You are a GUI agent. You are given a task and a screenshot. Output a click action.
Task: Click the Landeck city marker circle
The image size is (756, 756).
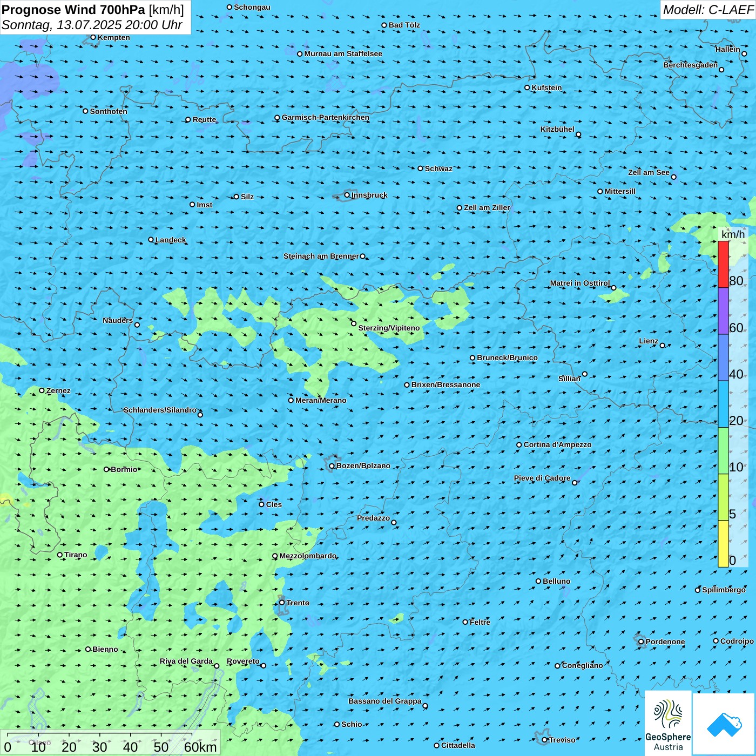click(151, 240)
